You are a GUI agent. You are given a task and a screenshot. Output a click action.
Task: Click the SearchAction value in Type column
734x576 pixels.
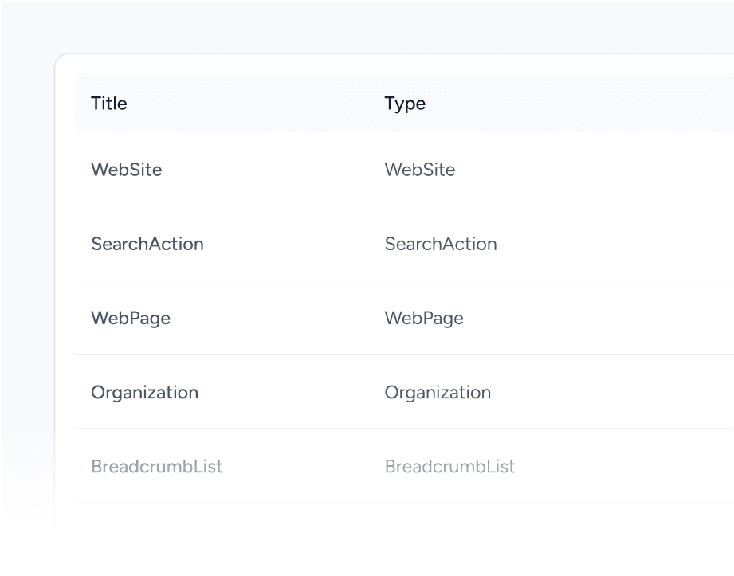(x=441, y=244)
